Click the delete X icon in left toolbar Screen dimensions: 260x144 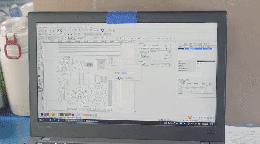39,76
